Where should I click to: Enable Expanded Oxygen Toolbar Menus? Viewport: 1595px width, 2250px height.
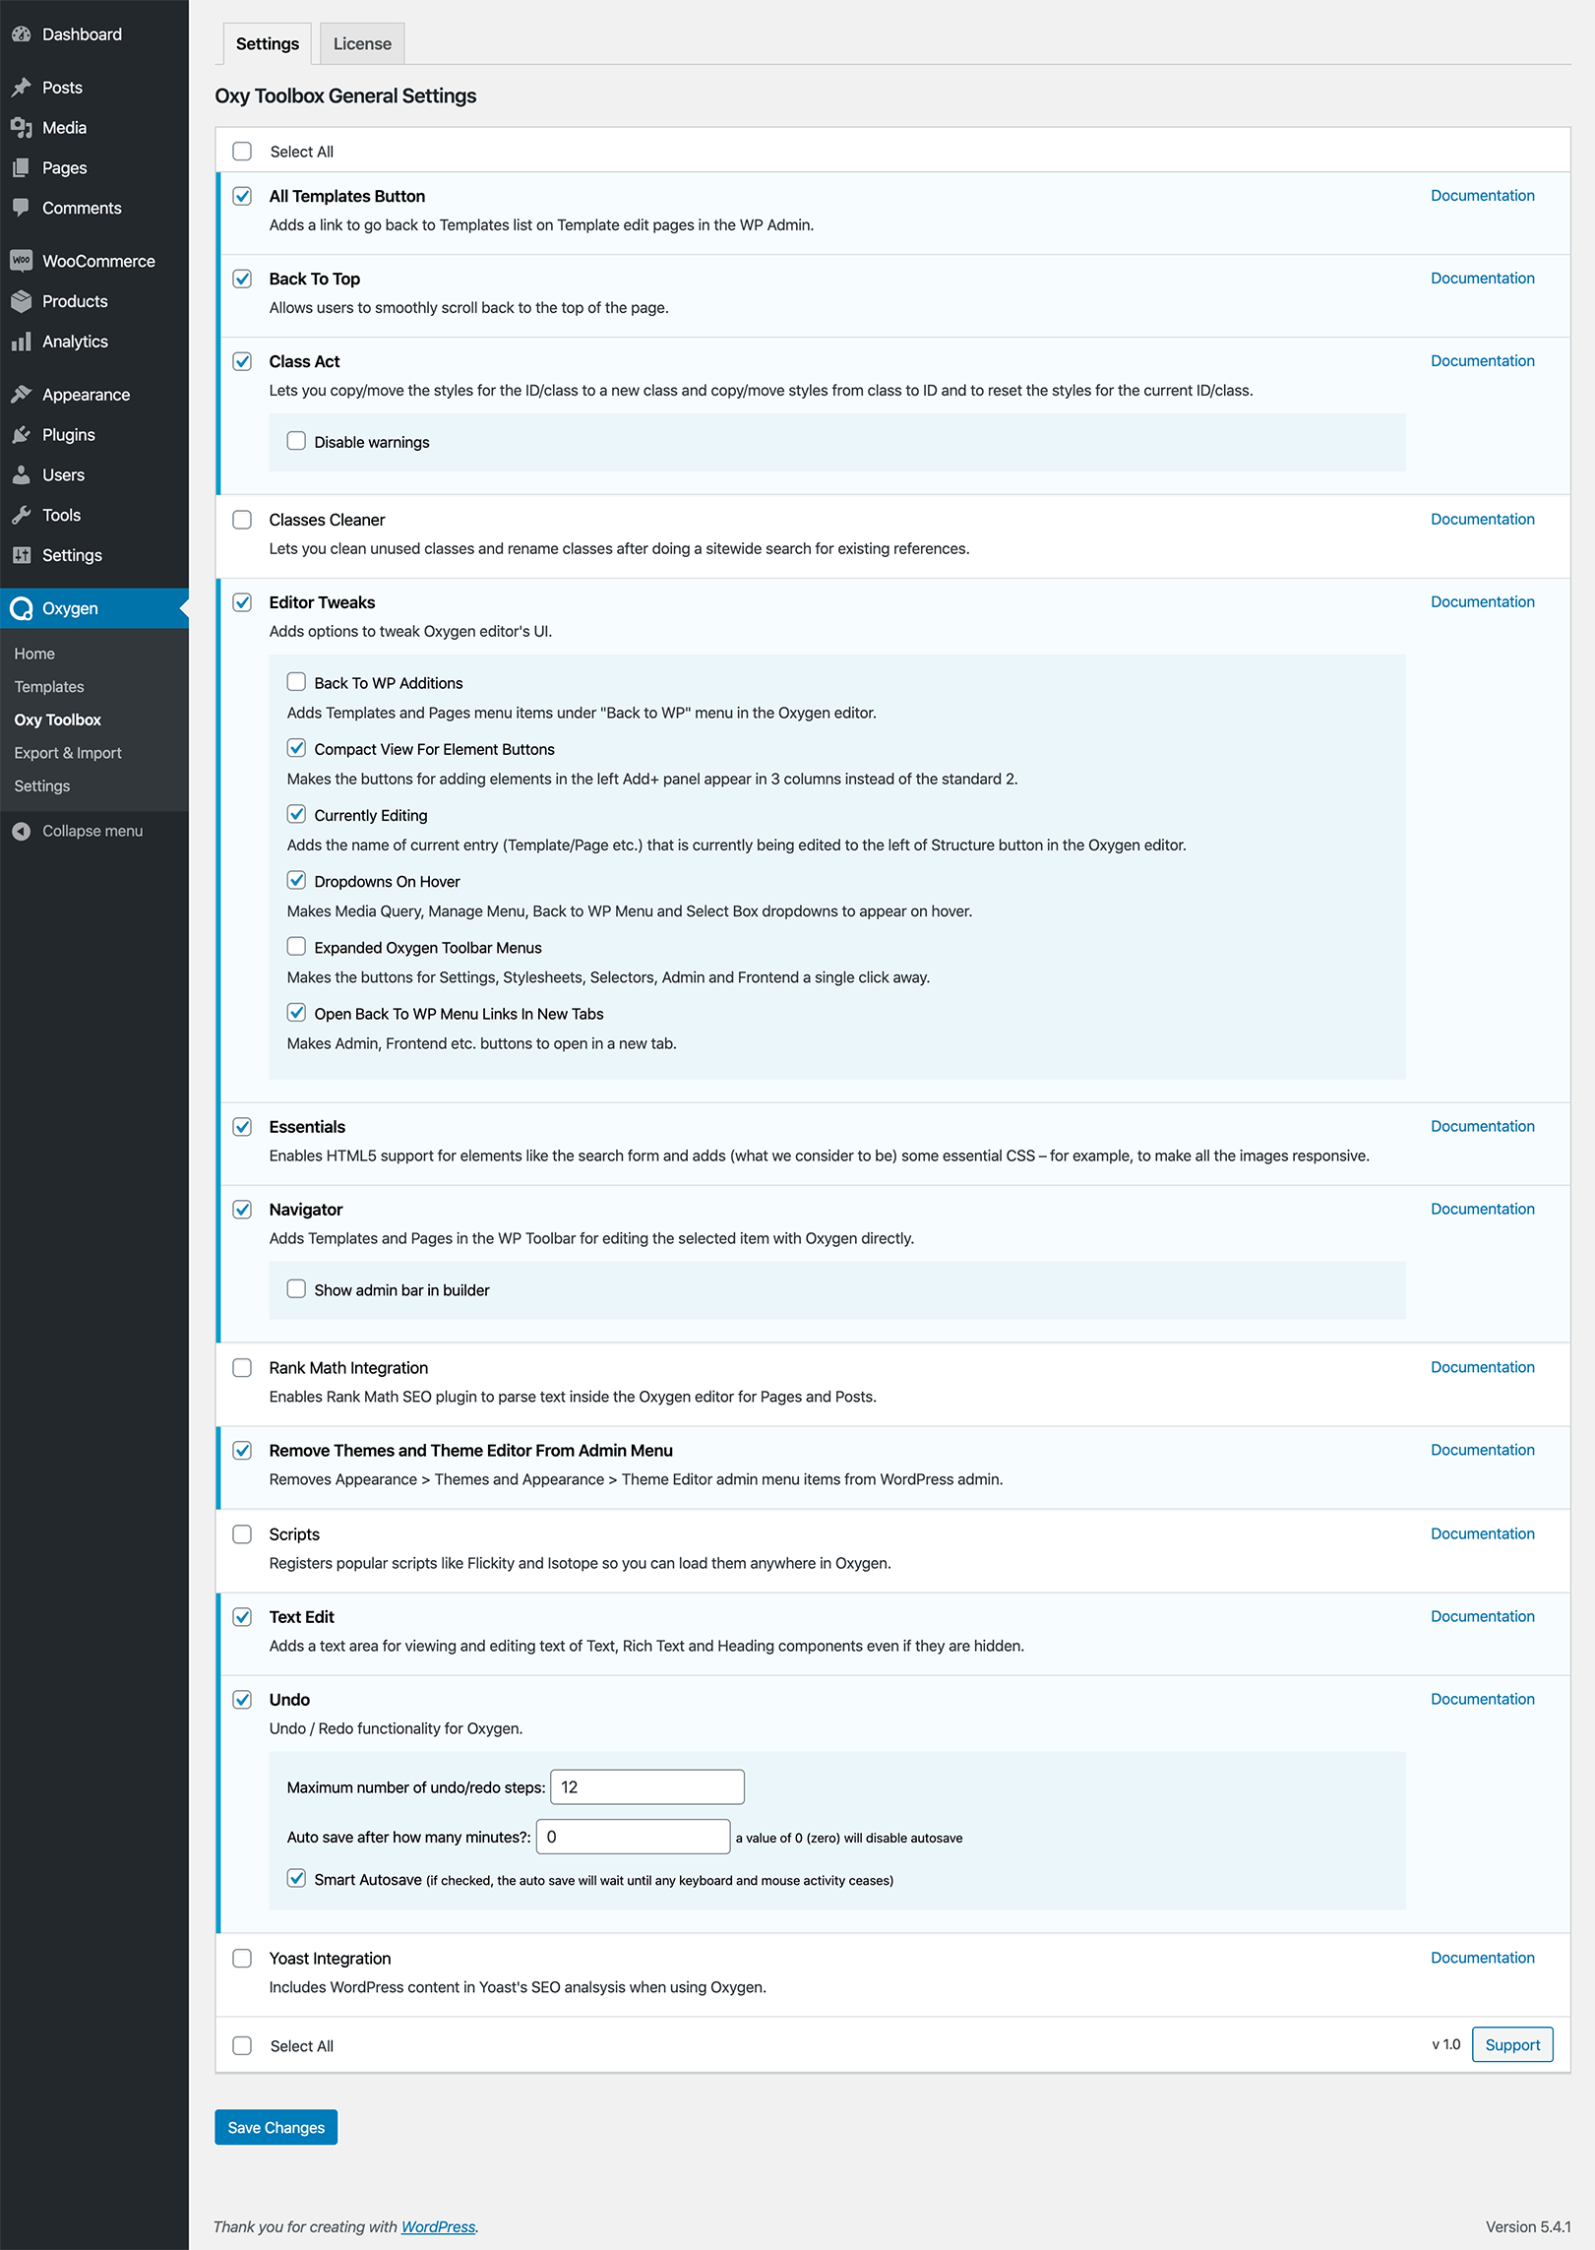[296, 947]
